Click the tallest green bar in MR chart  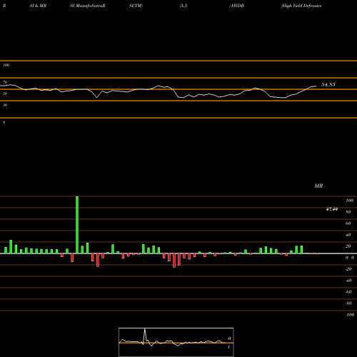pyautogui.click(x=77, y=225)
